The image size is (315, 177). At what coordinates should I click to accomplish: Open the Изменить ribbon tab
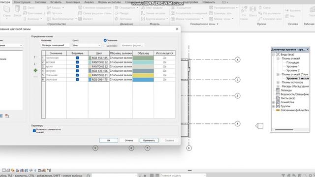click(209, 2)
